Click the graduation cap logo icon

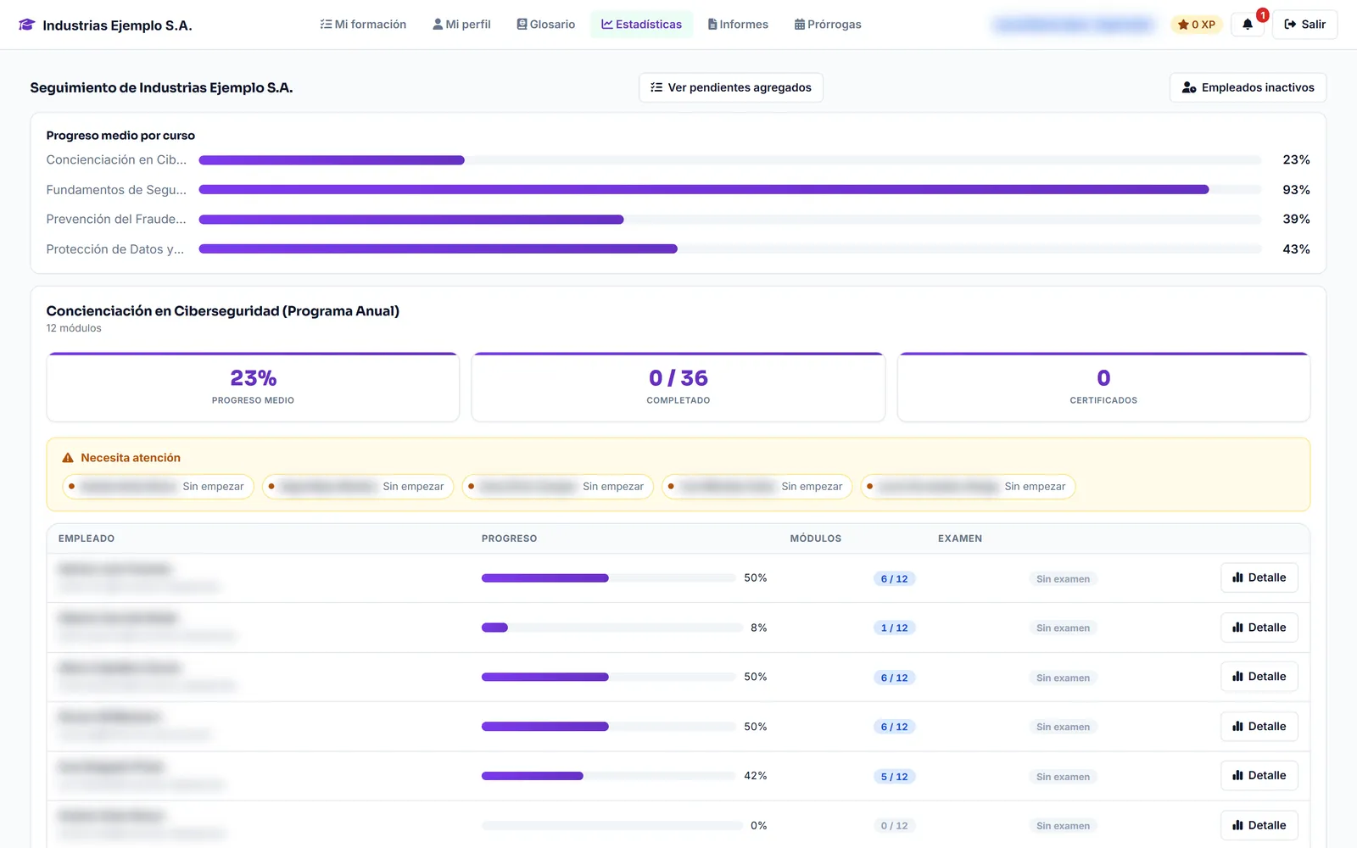26,25
